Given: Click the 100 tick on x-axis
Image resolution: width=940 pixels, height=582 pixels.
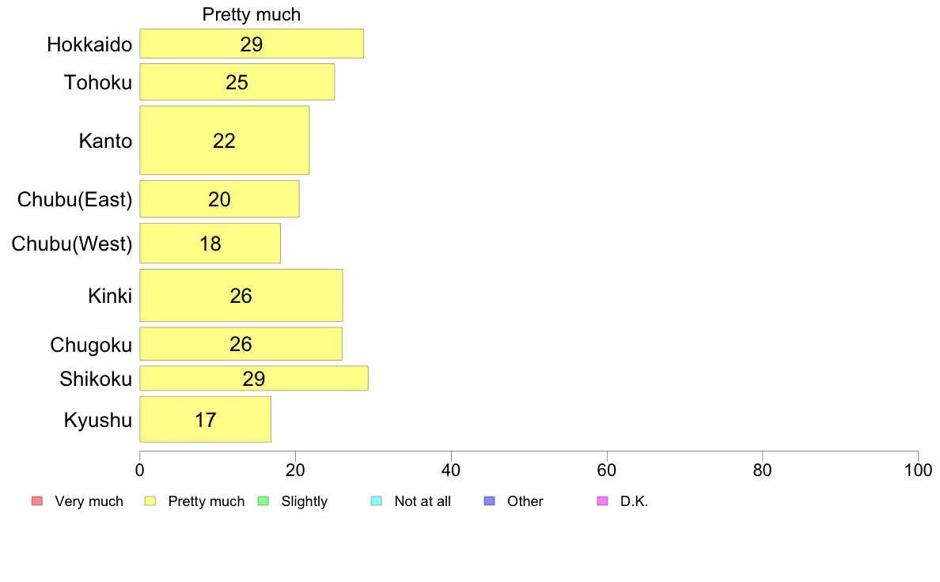Looking at the screenshot, I should coord(918,470).
